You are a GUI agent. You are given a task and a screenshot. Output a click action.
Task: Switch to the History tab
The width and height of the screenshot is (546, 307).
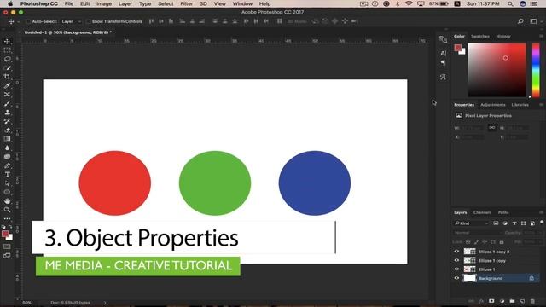click(503, 36)
